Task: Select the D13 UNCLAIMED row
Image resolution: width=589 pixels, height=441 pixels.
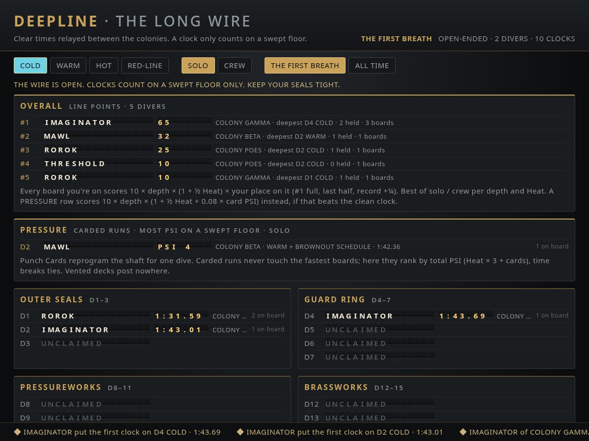Action: coord(436,418)
